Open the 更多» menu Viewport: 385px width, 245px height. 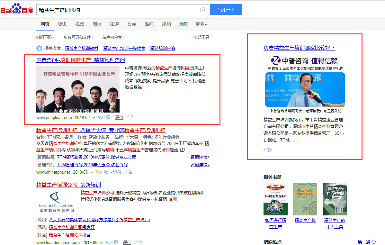point(201,24)
